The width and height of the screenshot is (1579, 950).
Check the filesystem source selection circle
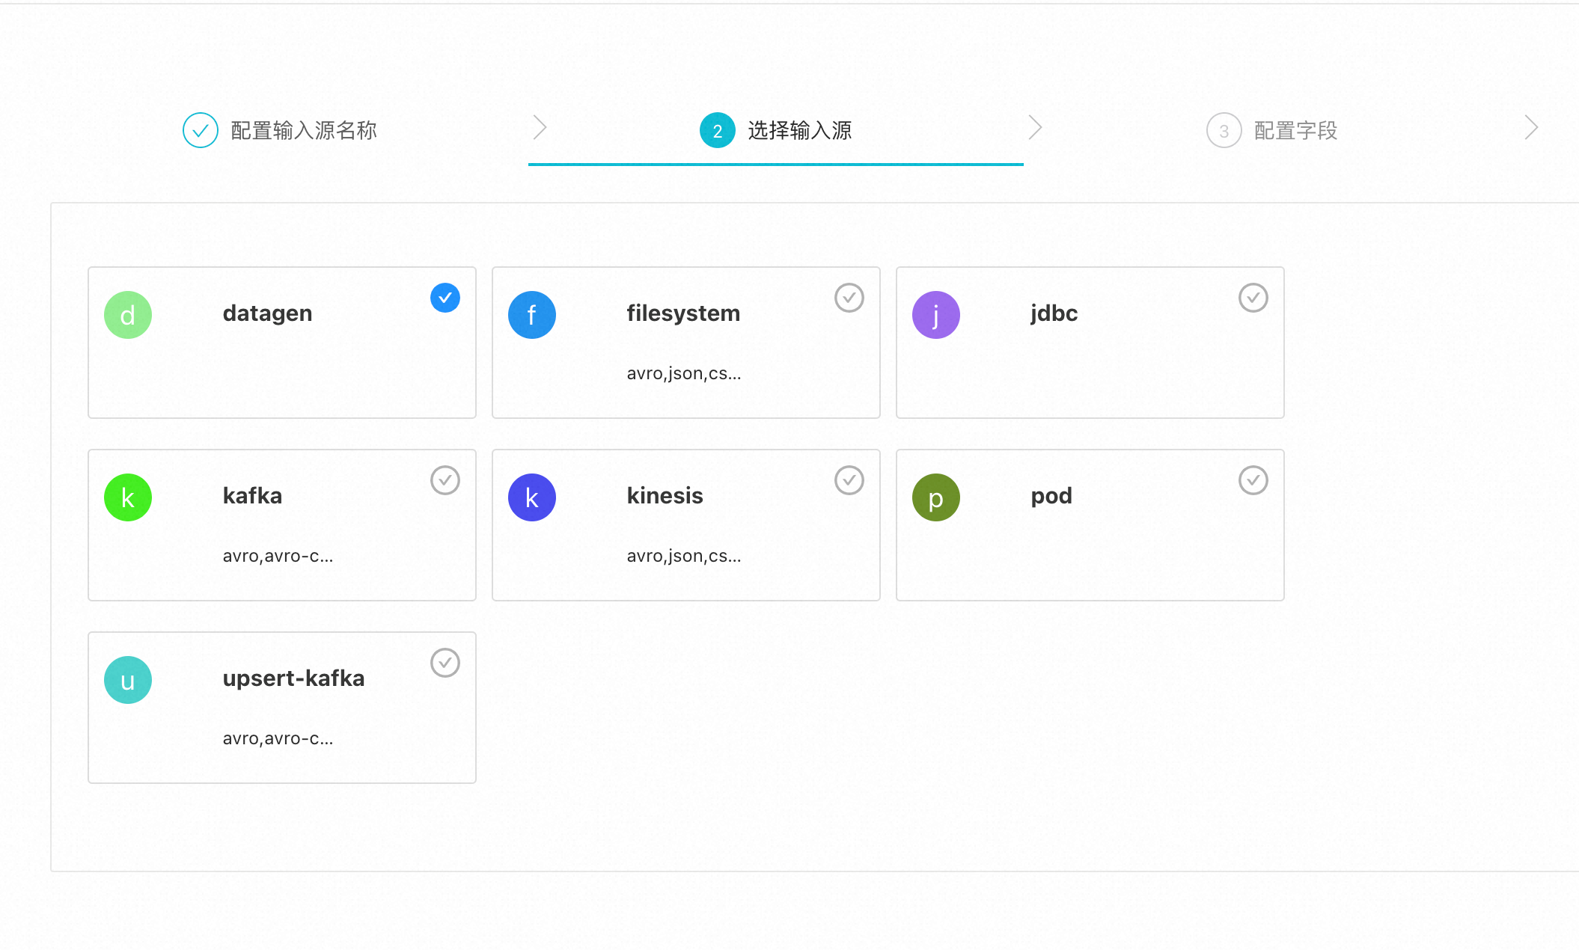click(x=849, y=298)
